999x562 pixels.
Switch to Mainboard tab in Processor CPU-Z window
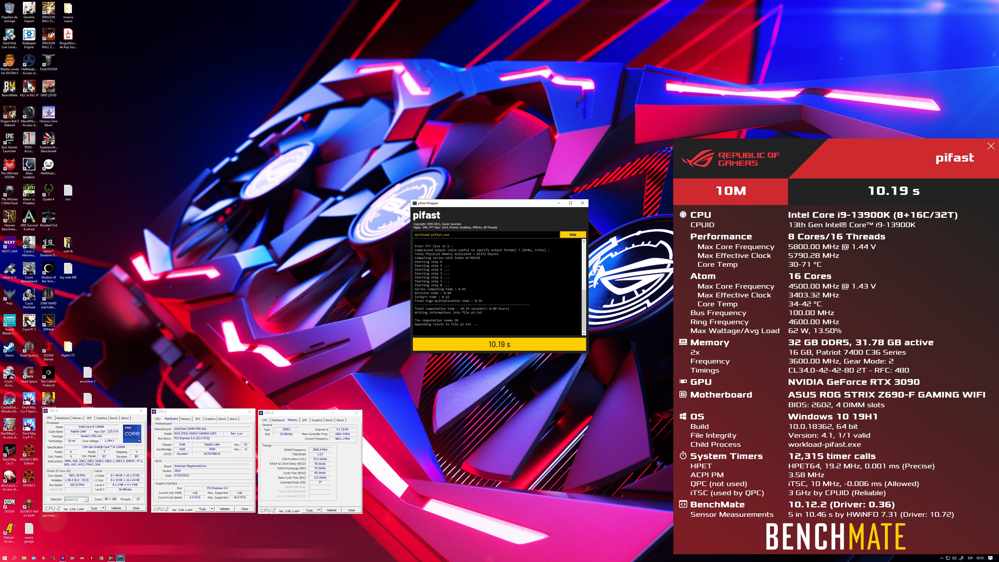pos(62,418)
